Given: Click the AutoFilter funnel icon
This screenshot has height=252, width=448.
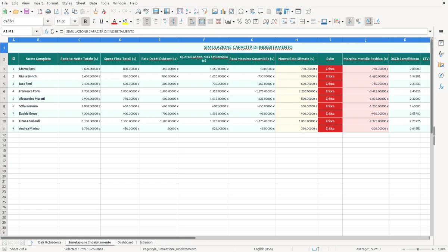Looking at the screenshot, I should point(205,12).
